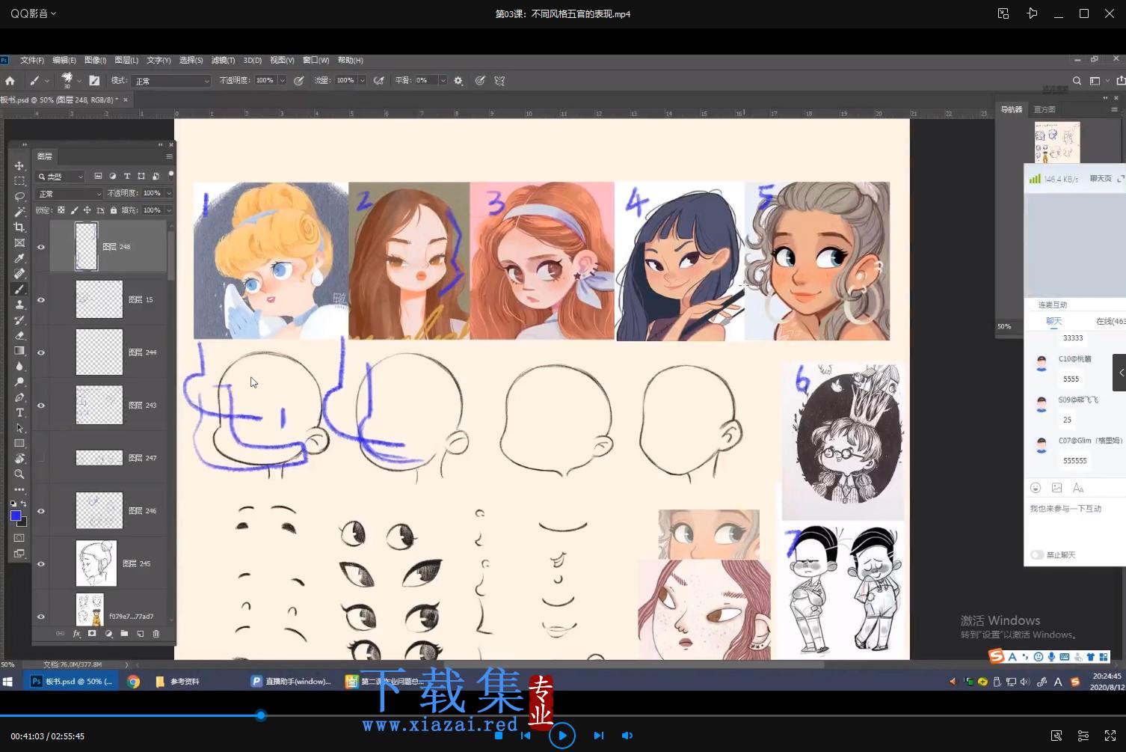
Task: Select the Crop tool
Action: point(19,227)
